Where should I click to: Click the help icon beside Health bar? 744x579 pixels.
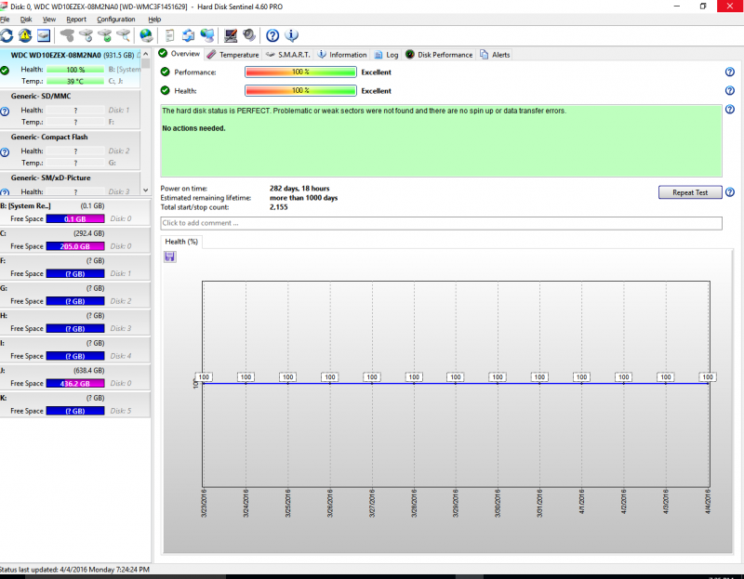(x=730, y=90)
